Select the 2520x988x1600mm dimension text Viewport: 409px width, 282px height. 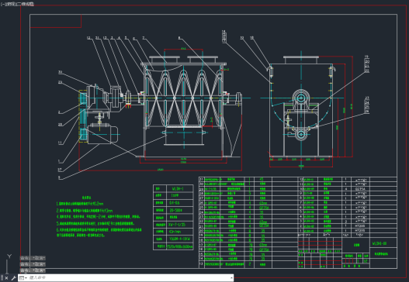(180, 246)
